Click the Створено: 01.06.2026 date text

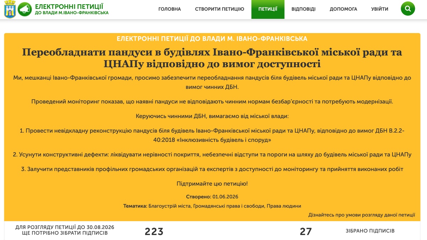point(212,197)
